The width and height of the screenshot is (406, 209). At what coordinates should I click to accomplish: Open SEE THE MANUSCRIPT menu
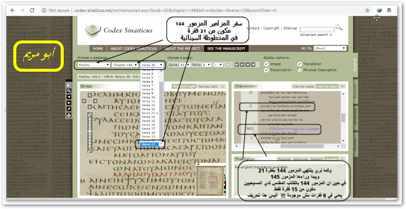coord(226,49)
